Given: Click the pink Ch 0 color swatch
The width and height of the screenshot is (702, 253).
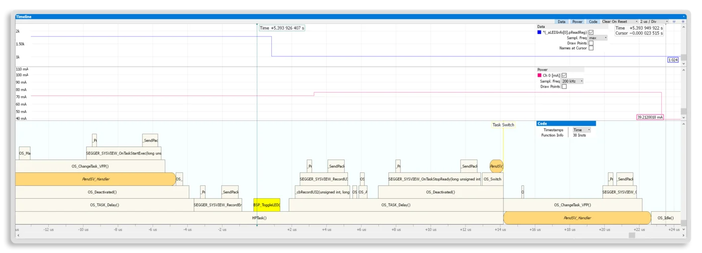Looking at the screenshot, I should 539,76.
